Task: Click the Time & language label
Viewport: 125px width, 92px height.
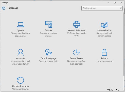Action: [x=48, y=58]
